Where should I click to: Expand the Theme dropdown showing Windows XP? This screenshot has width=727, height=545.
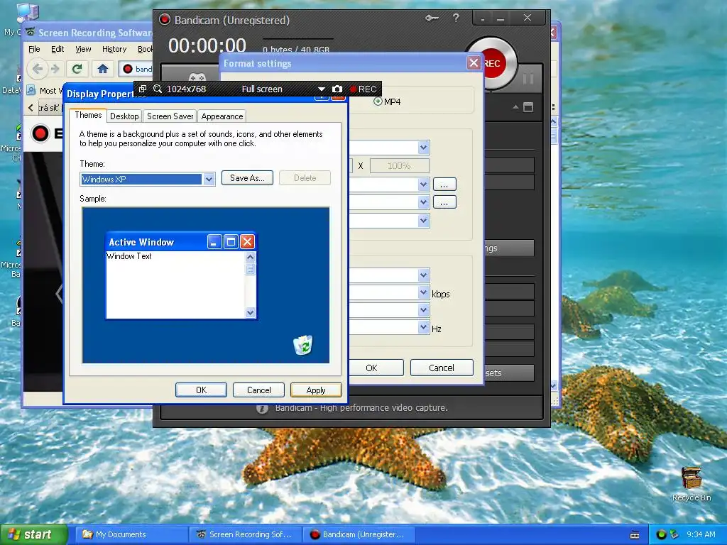point(209,180)
